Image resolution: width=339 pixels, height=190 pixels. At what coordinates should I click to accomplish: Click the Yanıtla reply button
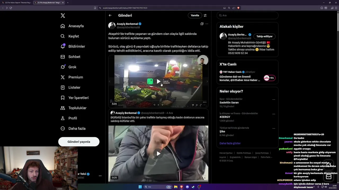tap(195, 15)
